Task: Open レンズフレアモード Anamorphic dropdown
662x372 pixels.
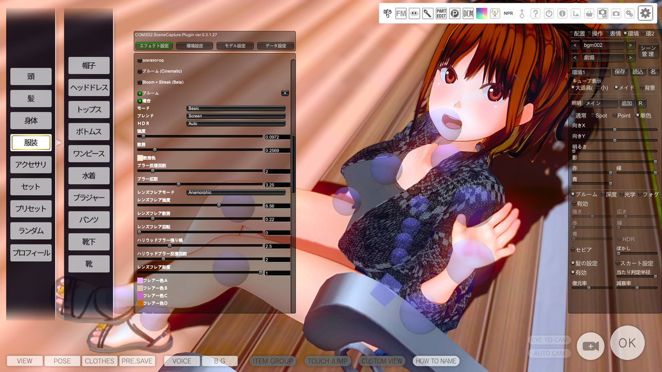Action: (236, 192)
